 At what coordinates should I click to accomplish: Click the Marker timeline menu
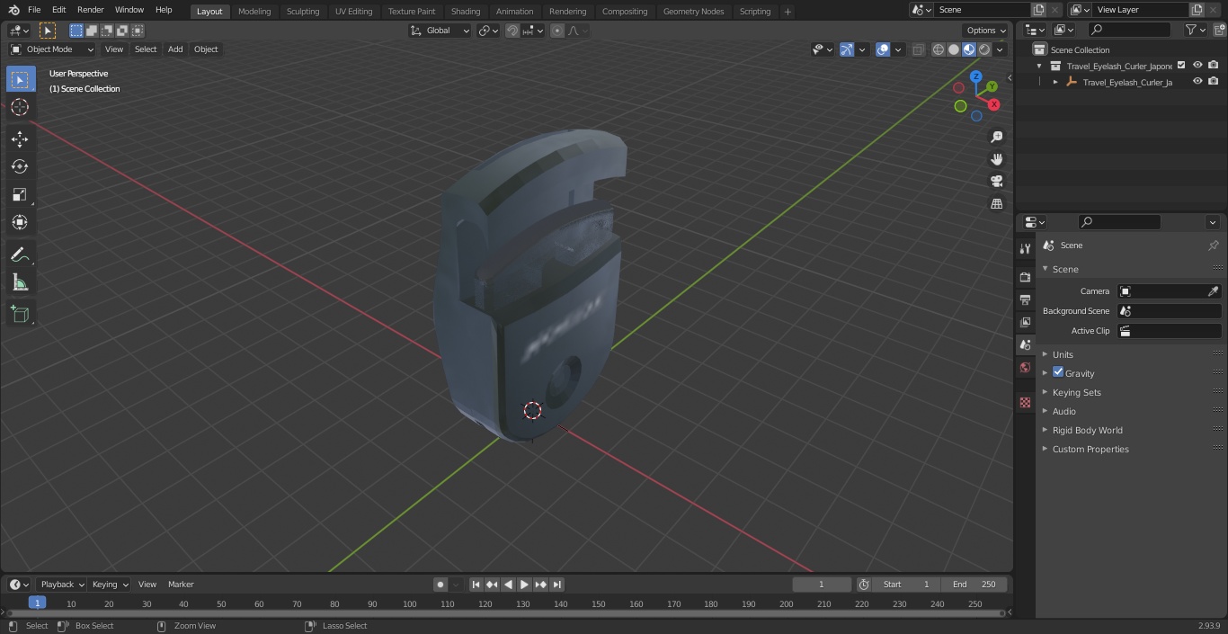[x=181, y=585]
